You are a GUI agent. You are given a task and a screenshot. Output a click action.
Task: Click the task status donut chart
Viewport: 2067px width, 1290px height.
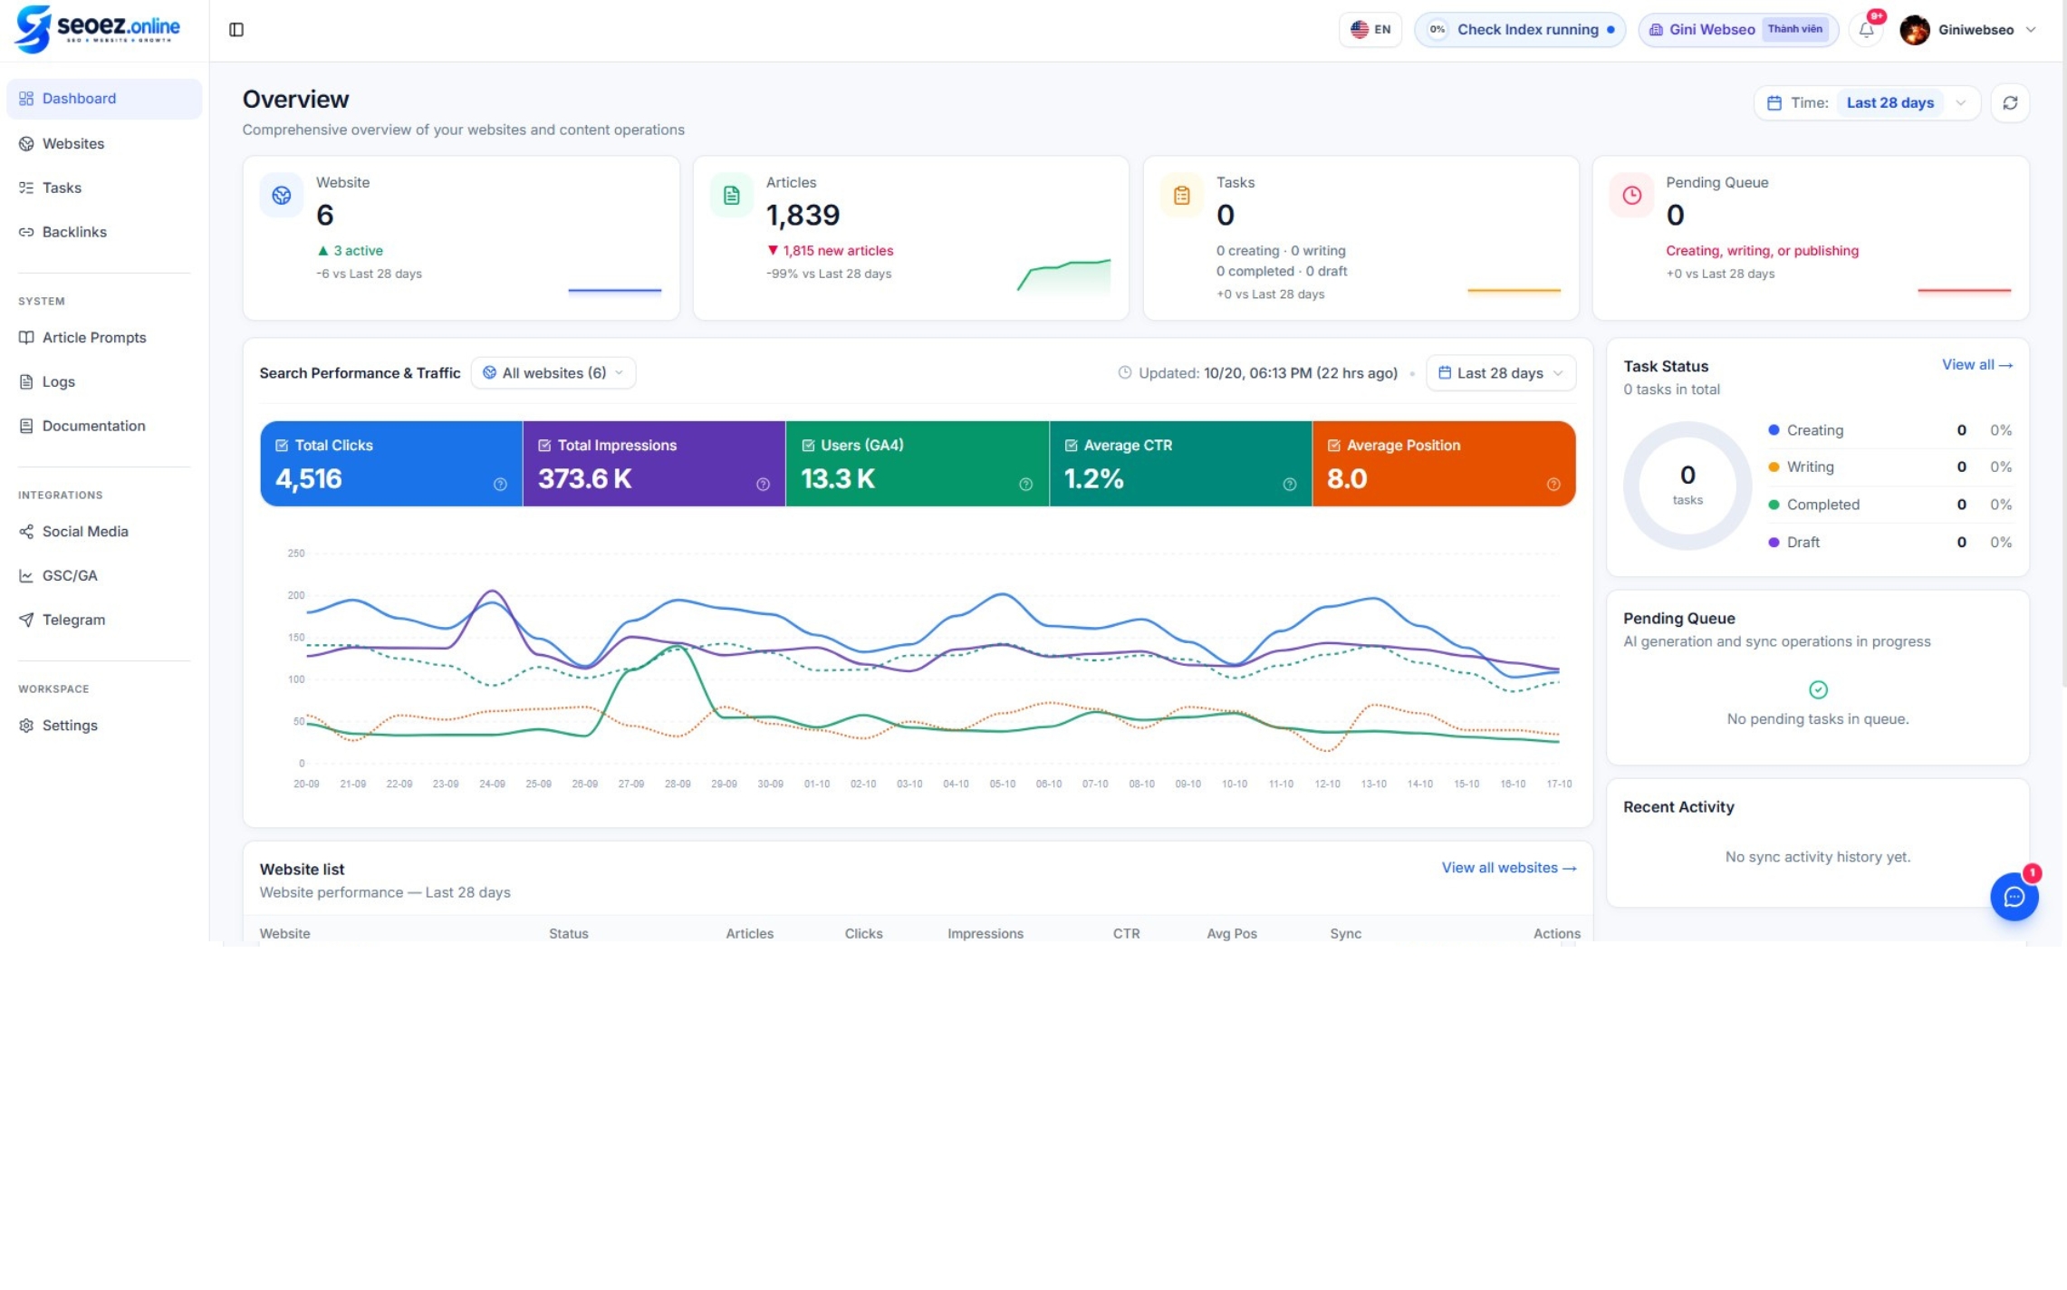(x=1687, y=486)
